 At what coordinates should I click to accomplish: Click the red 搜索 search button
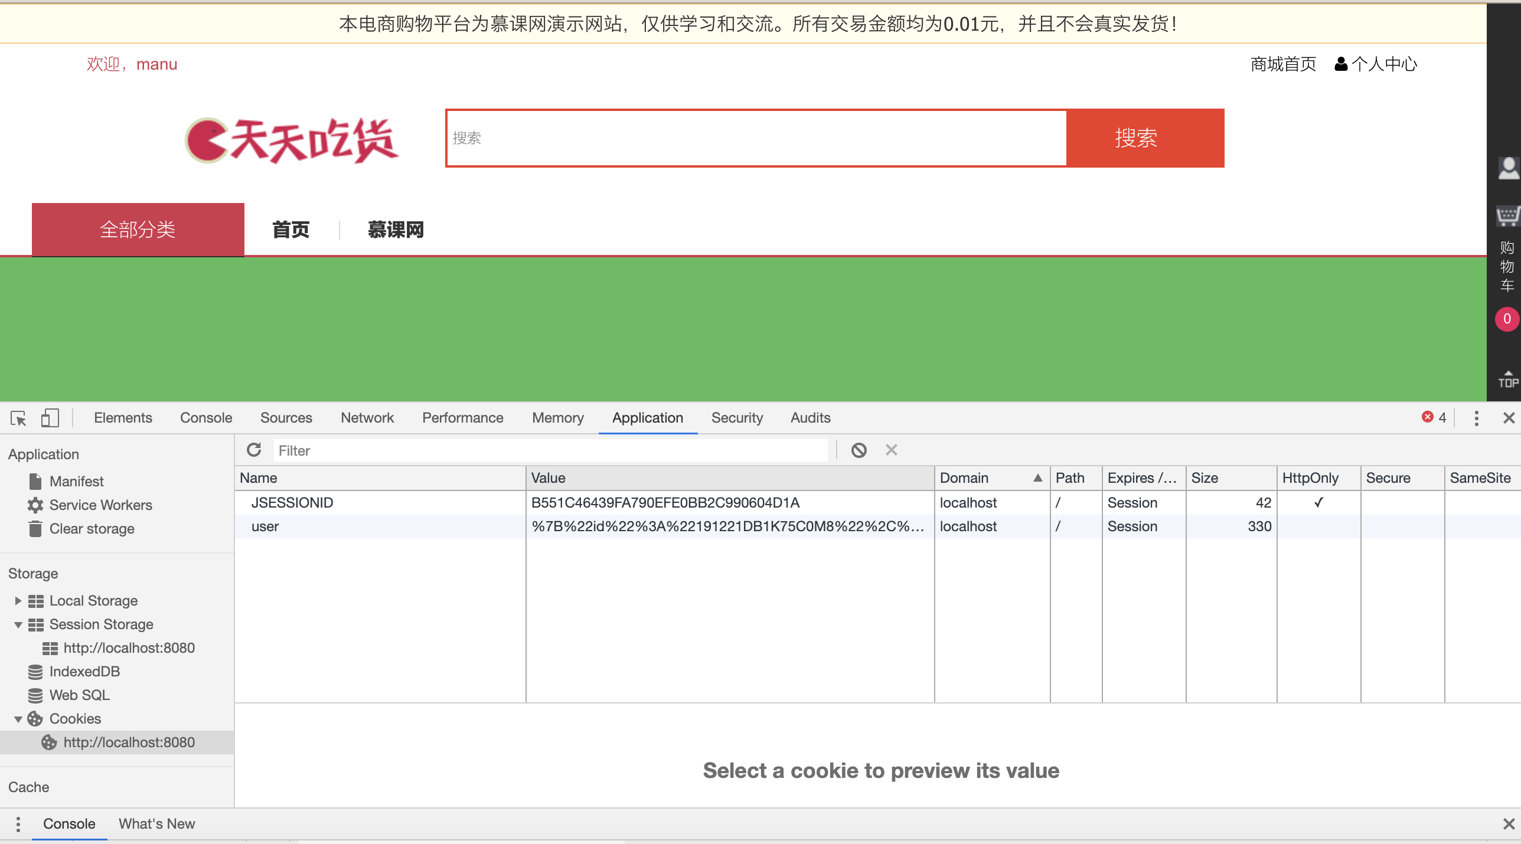click(x=1145, y=138)
